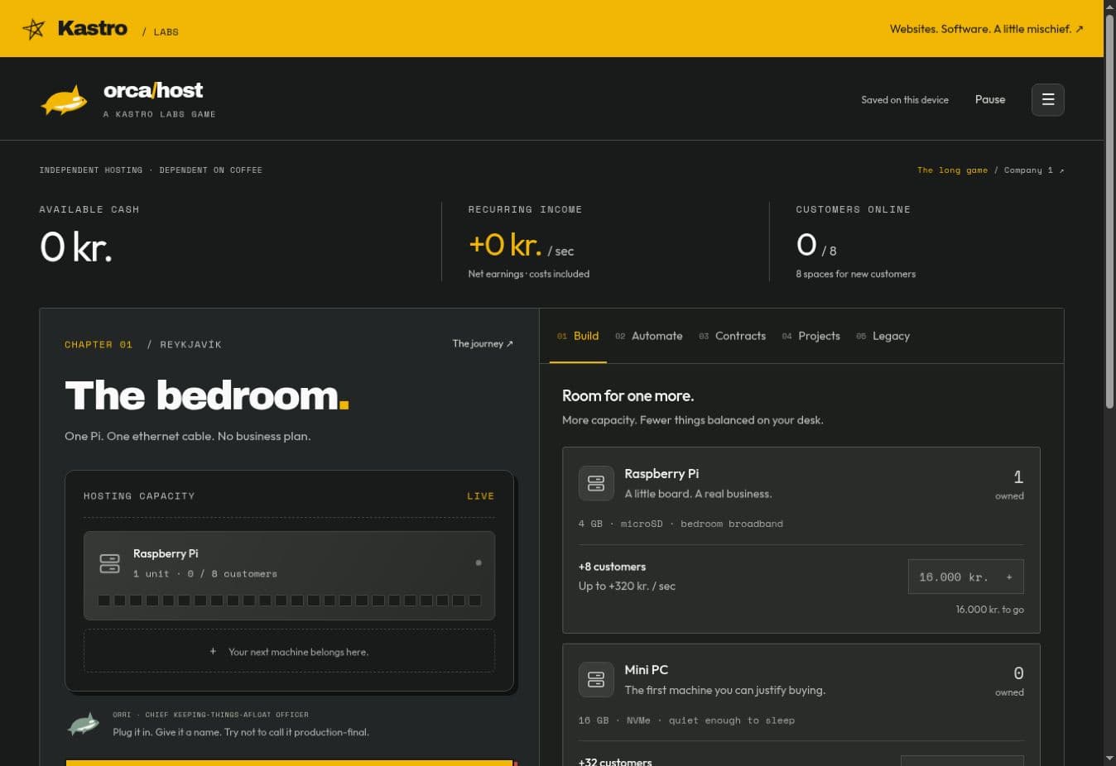Open the Kastro tagline website link
This screenshot has width=1116, height=766.
tap(986, 29)
